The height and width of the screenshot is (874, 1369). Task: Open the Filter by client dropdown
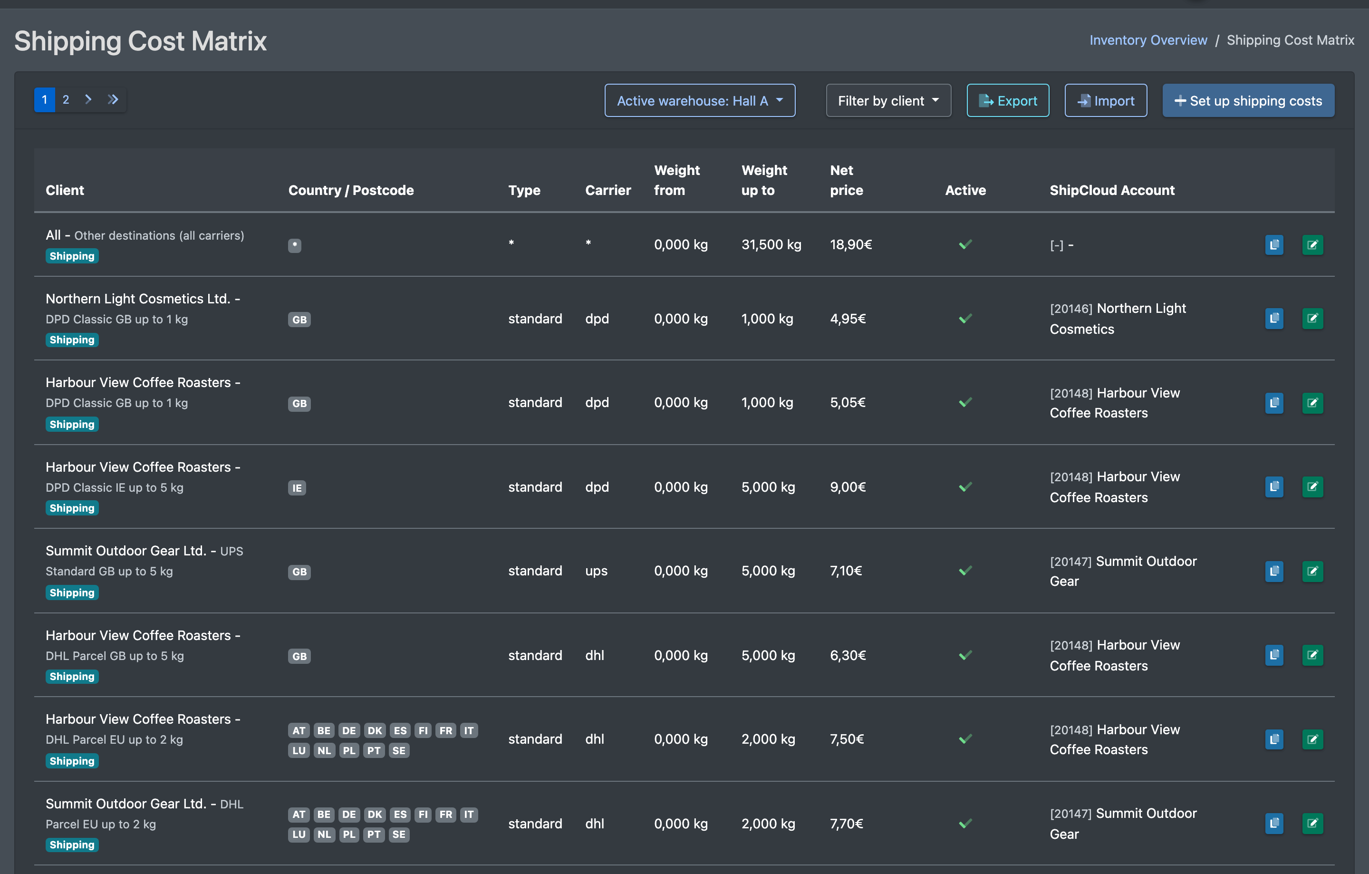tap(888, 101)
